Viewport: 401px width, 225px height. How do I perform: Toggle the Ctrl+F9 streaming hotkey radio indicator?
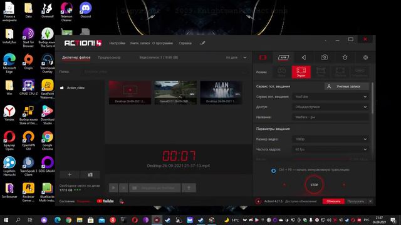pyautogui.click(x=273, y=171)
